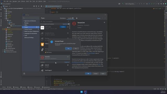Open the Problems tool window
The height and width of the screenshot is (94, 167).
pyautogui.click(x=16, y=87)
